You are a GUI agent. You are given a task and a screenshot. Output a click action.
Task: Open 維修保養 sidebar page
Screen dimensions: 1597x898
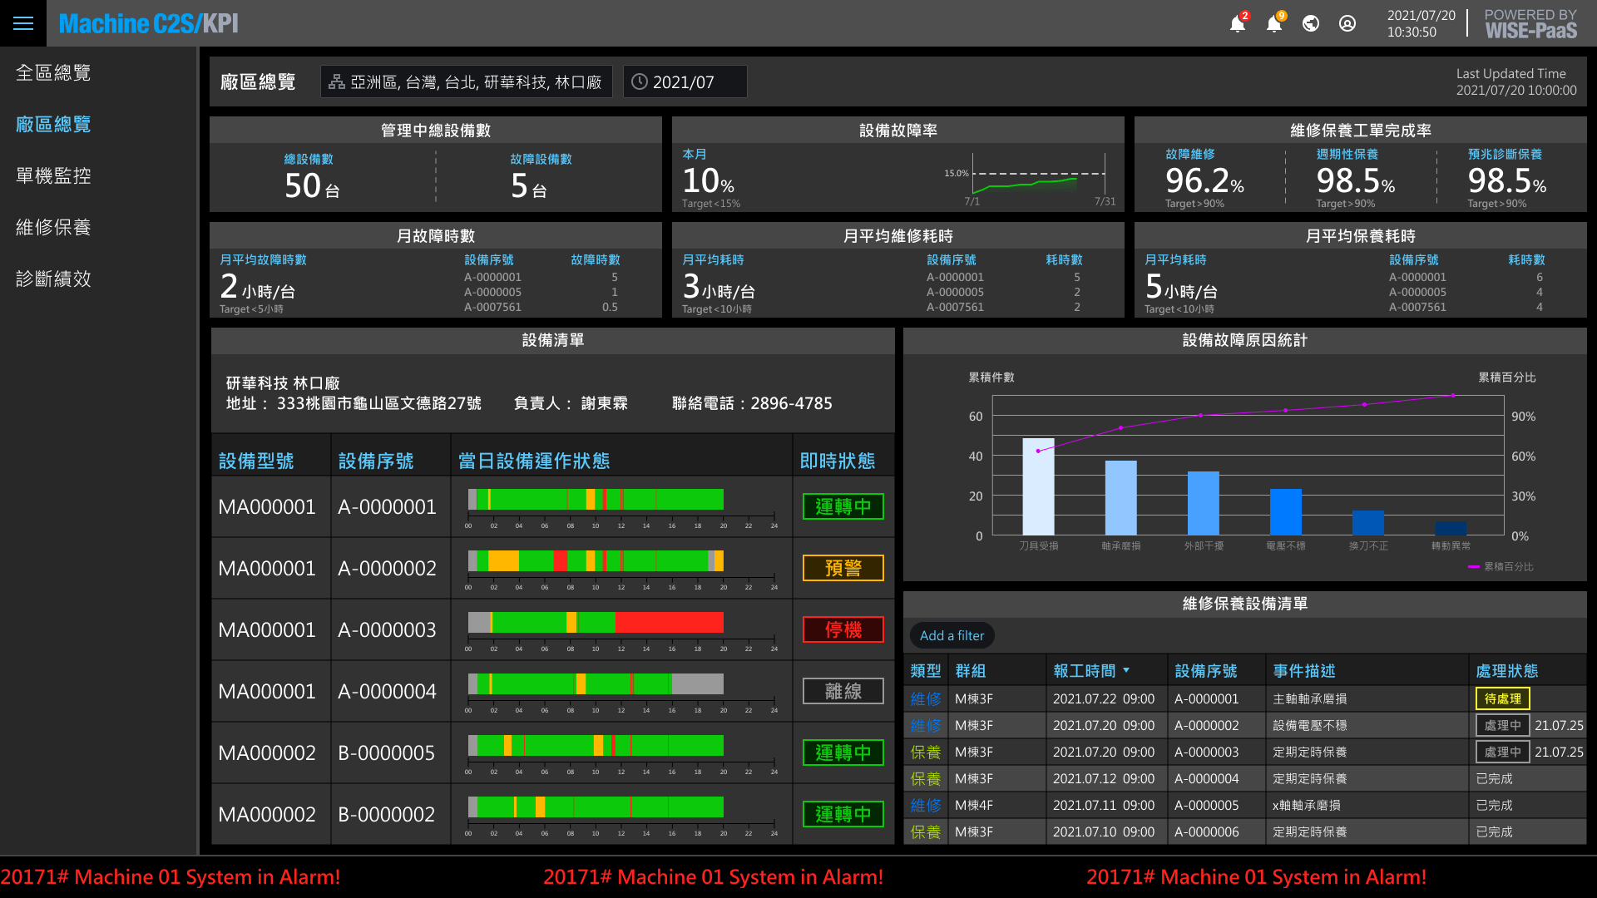pos(53,228)
